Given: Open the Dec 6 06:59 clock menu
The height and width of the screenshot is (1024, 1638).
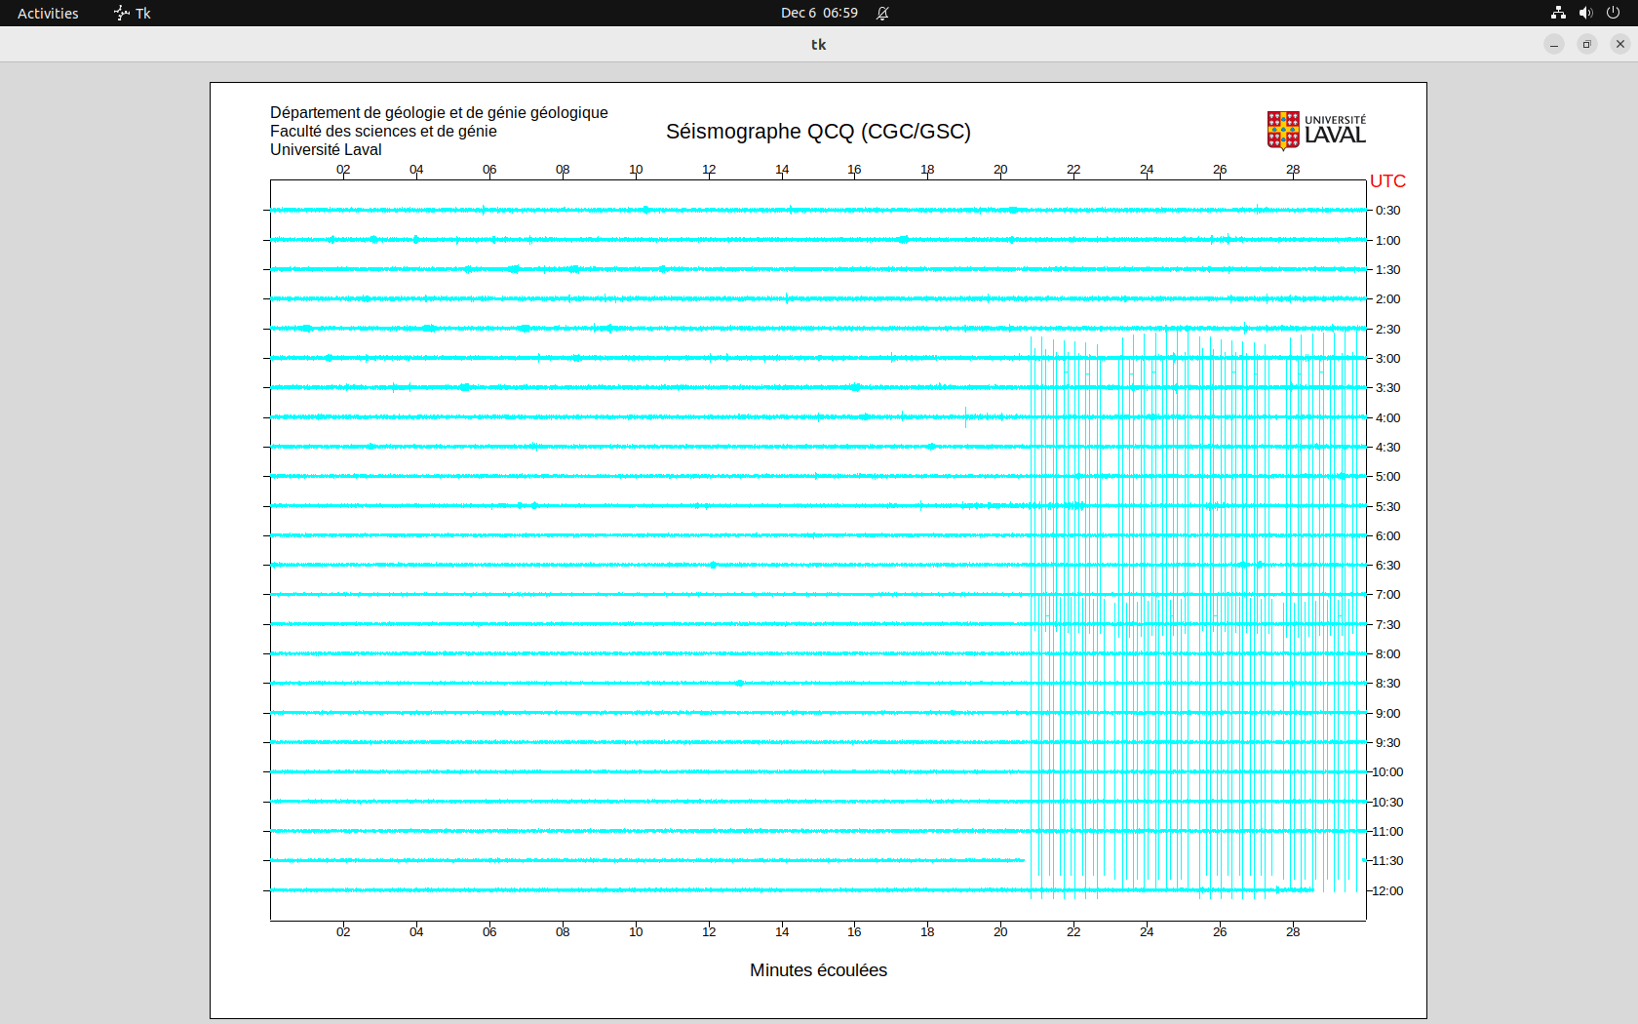Looking at the screenshot, I should pyautogui.click(x=819, y=13).
